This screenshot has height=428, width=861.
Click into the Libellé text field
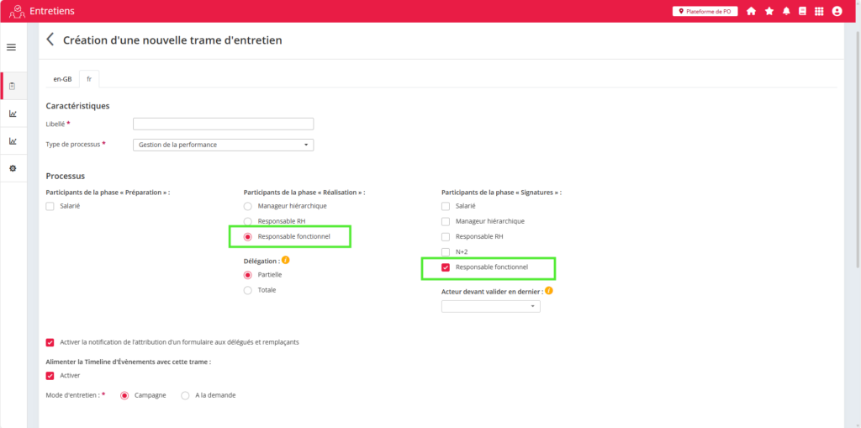click(x=223, y=124)
